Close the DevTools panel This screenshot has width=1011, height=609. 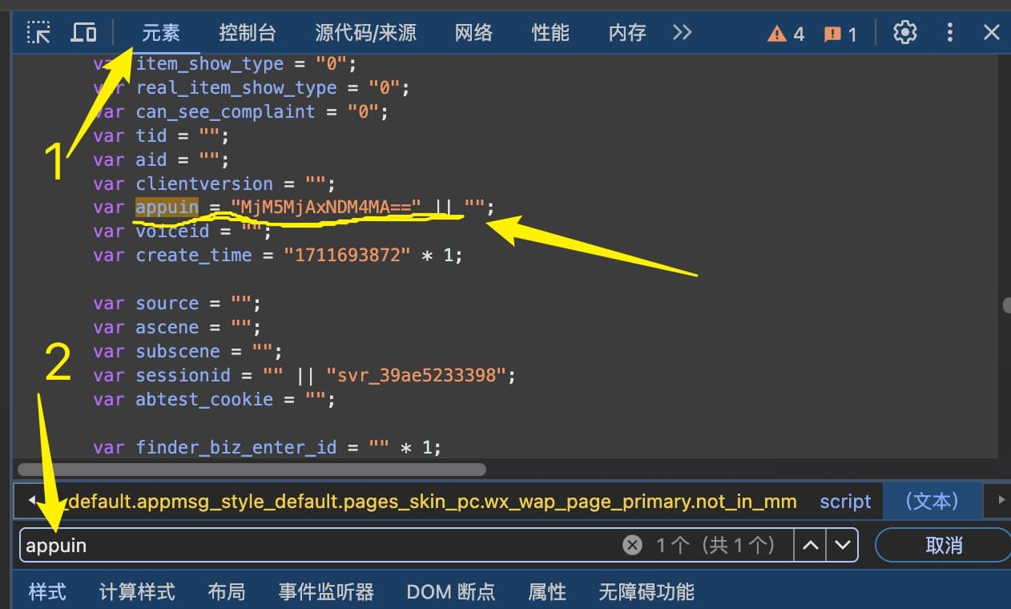(x=992, y=33)
